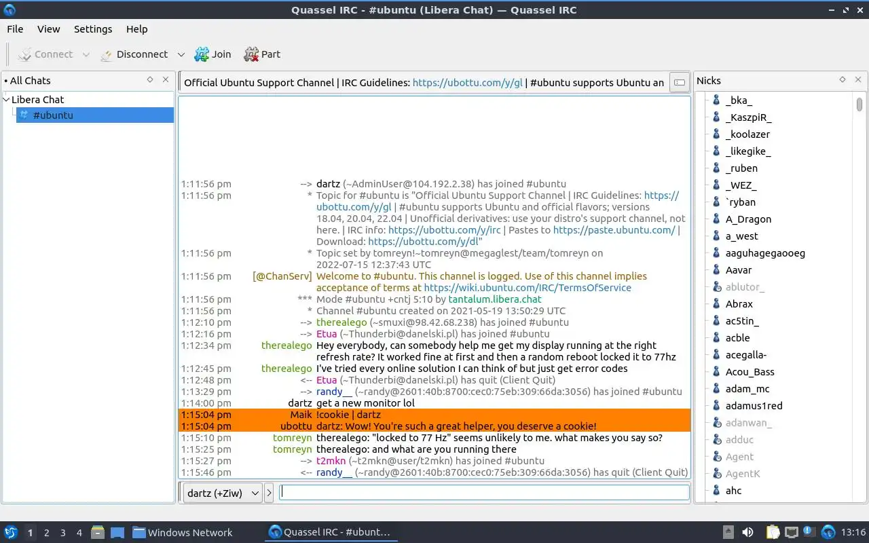
Task: Click the removable media tray icon
Action: [728, 532]
